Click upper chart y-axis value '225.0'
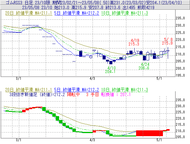This screenshot has height=144, width=190. click(x=180, y=33)
